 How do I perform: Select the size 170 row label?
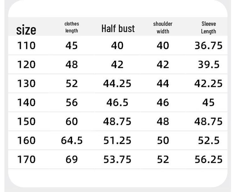coord(26,159)
